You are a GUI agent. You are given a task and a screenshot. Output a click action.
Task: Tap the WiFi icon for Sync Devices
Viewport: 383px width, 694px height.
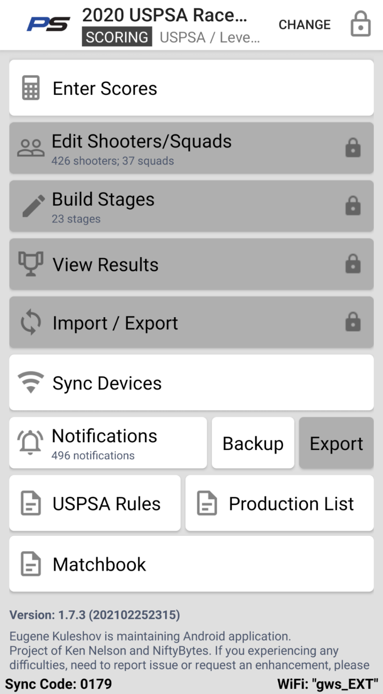point(31,382)
